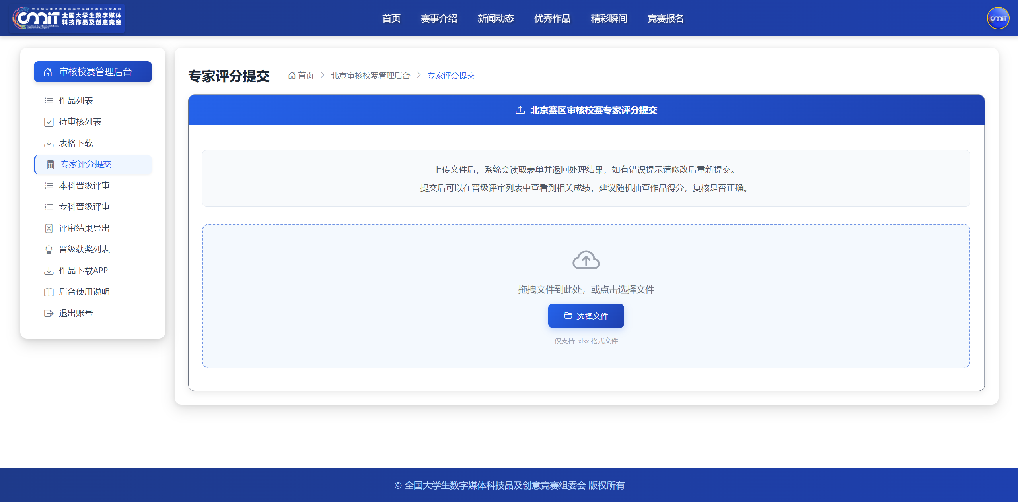Select 优秀作品 in the navigation bar

point(552,18)
